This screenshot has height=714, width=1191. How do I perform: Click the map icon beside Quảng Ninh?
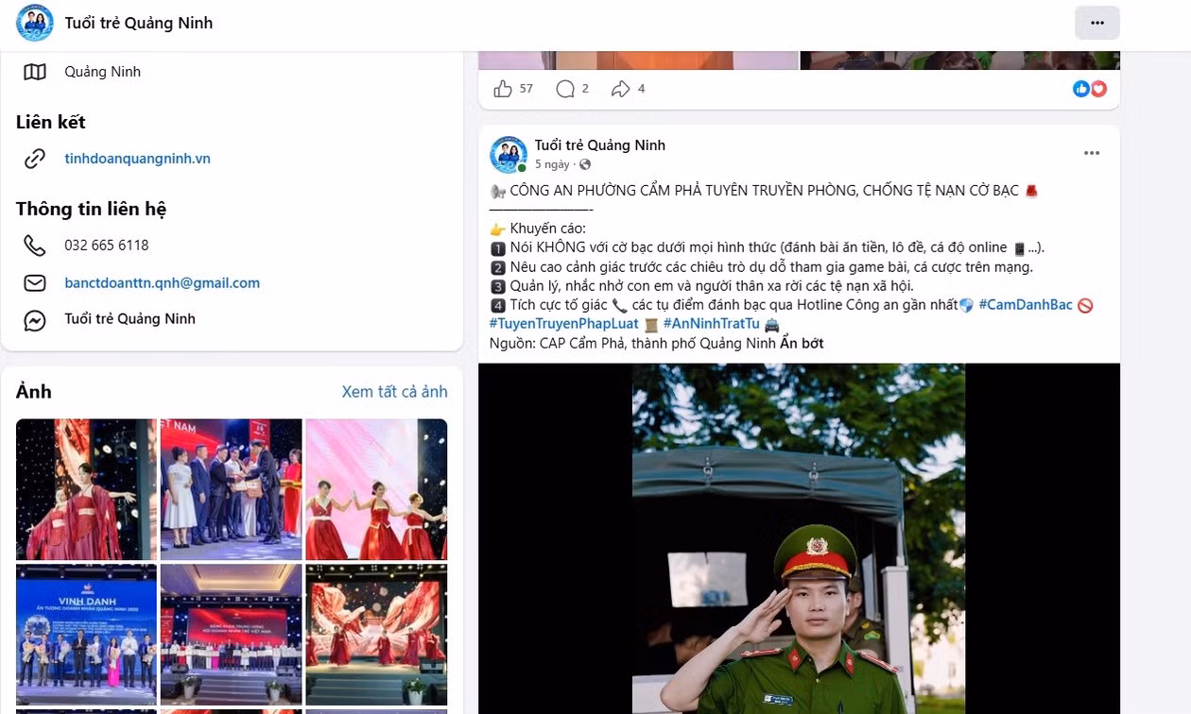pyautogui.click(x=35, y=72)
